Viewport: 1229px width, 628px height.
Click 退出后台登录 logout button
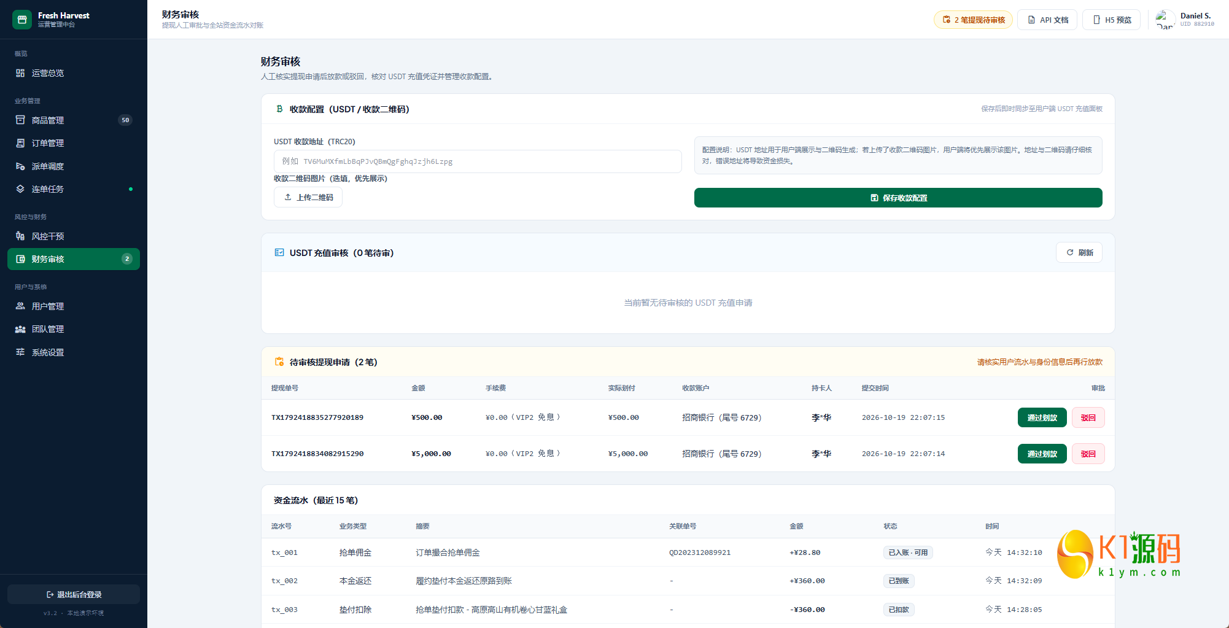74,594
